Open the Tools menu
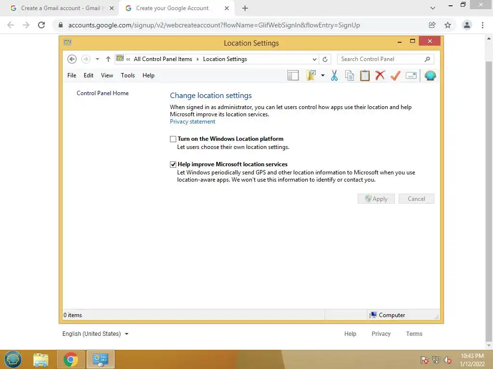Screen dimensions: 493x369 point(128,75)
